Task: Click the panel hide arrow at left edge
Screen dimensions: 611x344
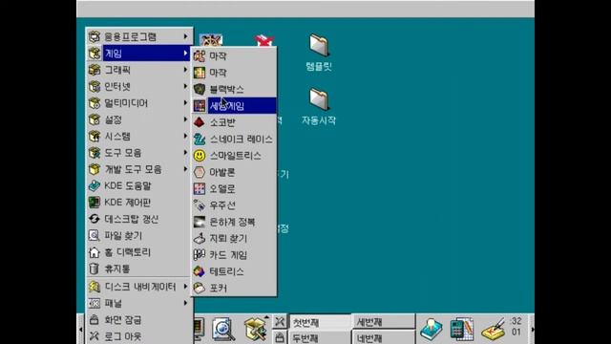Action: pyautogui.click(x=80, y=329)
